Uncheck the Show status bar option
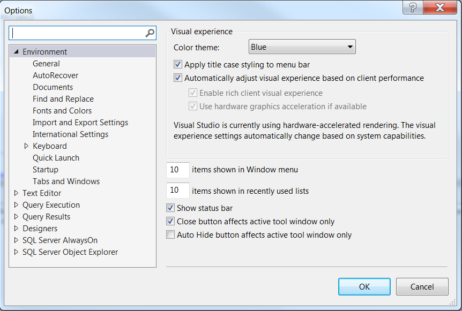This screenshot has height=311, width=462. tap(170, 208)
